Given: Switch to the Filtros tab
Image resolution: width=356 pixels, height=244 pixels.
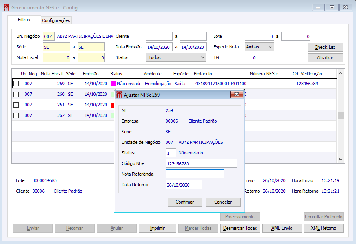Looking at the screenshot, I should (x=24, y=20).
